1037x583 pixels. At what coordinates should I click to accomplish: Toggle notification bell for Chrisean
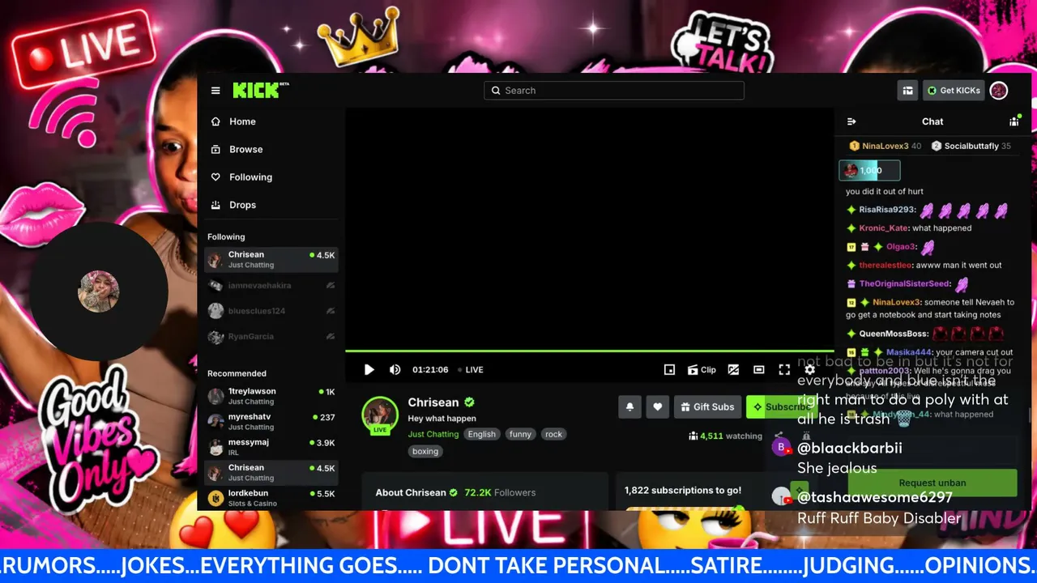coord(629,406)
